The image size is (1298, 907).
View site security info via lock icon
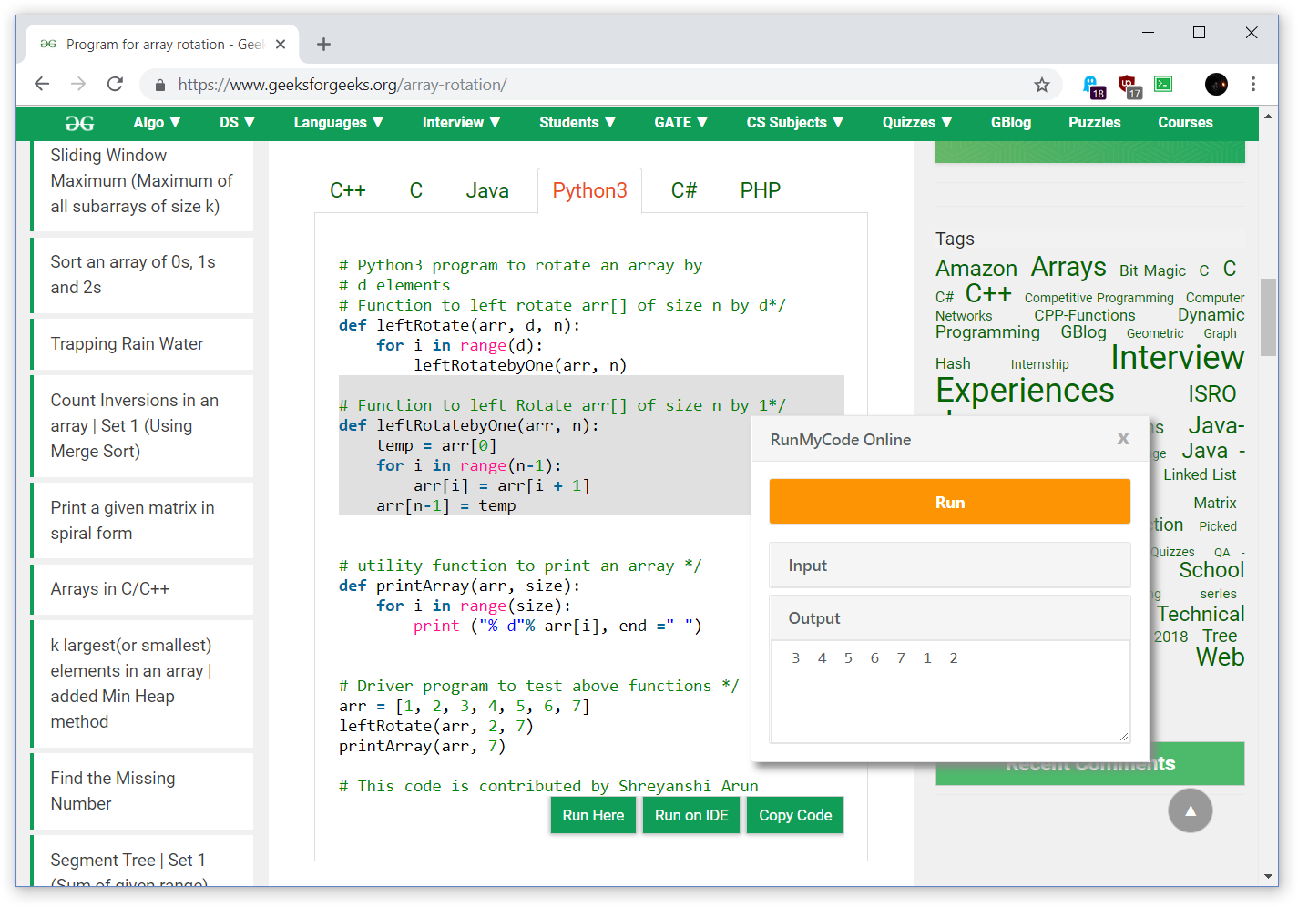point(160,85)
